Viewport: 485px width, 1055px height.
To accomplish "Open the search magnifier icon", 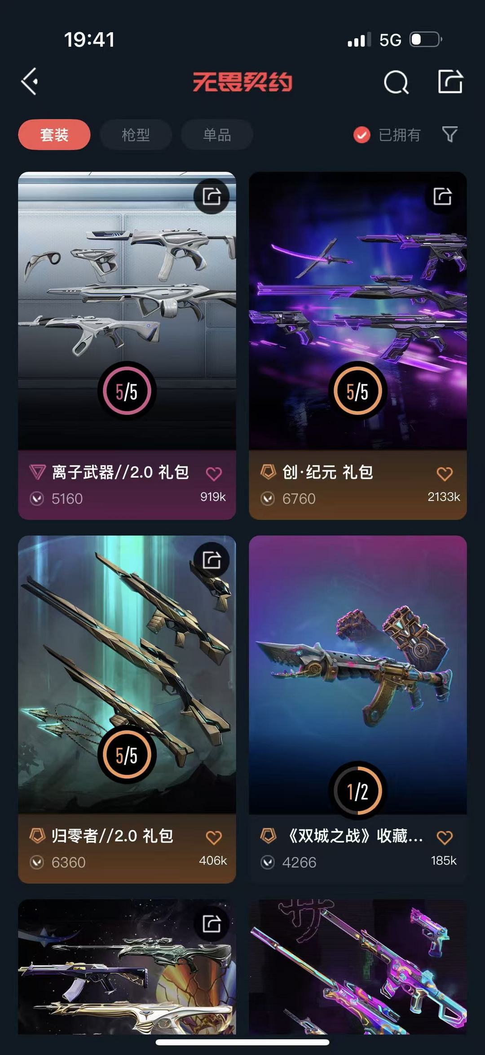I will coord(396,82).
